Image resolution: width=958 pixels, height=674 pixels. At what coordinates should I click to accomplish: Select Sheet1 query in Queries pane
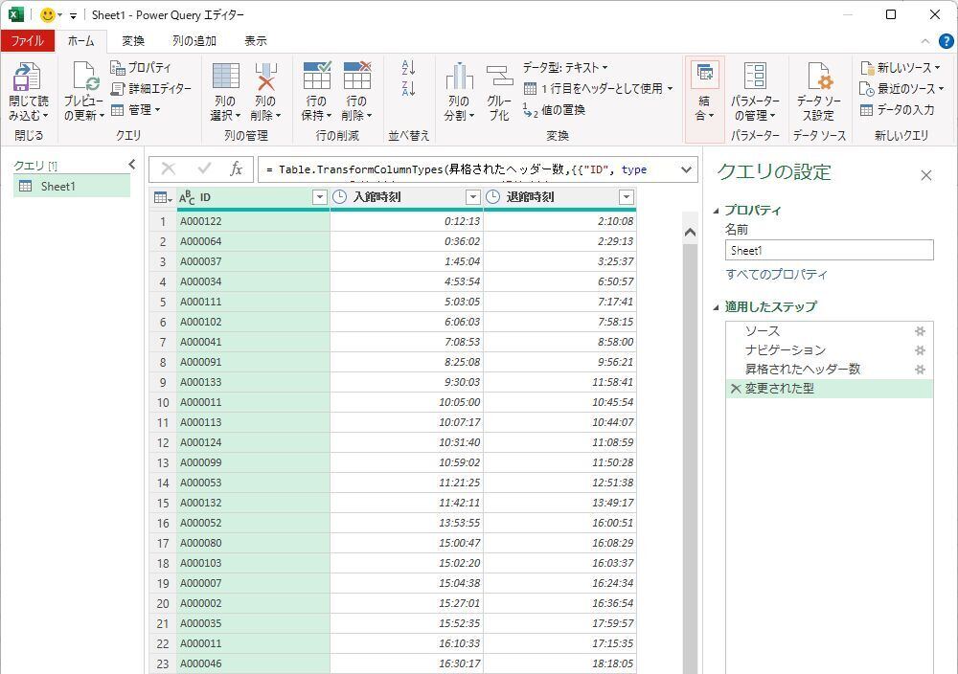point(72,186)
